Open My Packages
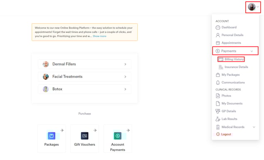 click(x=230, y=75)
